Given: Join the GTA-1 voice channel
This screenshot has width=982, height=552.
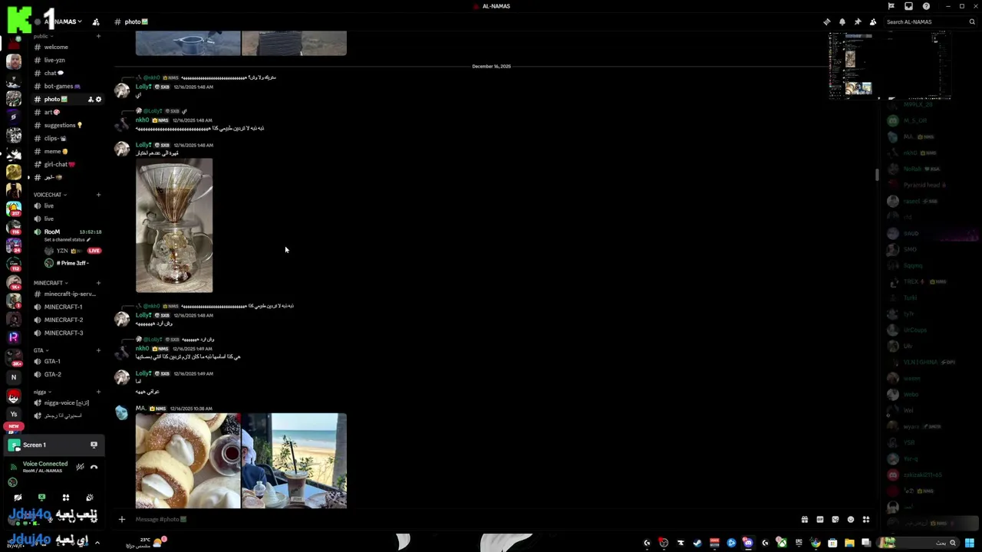Looking at the screenshot, I should click(66, 361).
